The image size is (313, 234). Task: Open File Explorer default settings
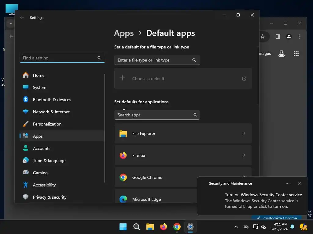(x=183, y=133)
